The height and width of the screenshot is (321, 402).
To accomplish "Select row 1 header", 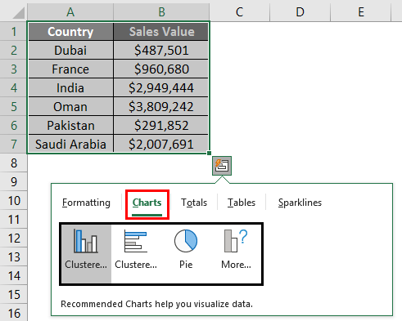I will tap(14, 32).
